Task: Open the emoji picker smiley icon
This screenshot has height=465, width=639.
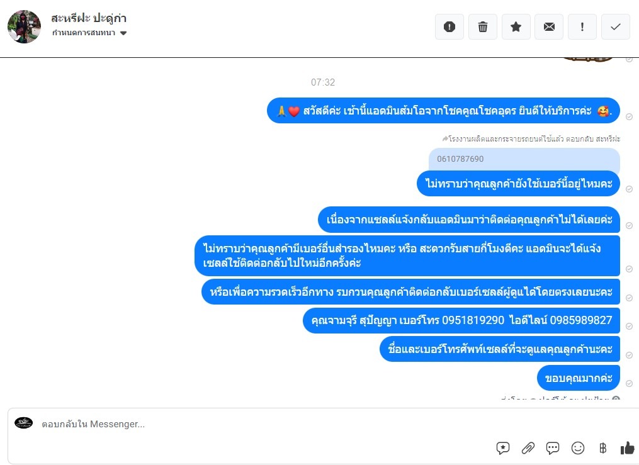Action: coord(578,448)
